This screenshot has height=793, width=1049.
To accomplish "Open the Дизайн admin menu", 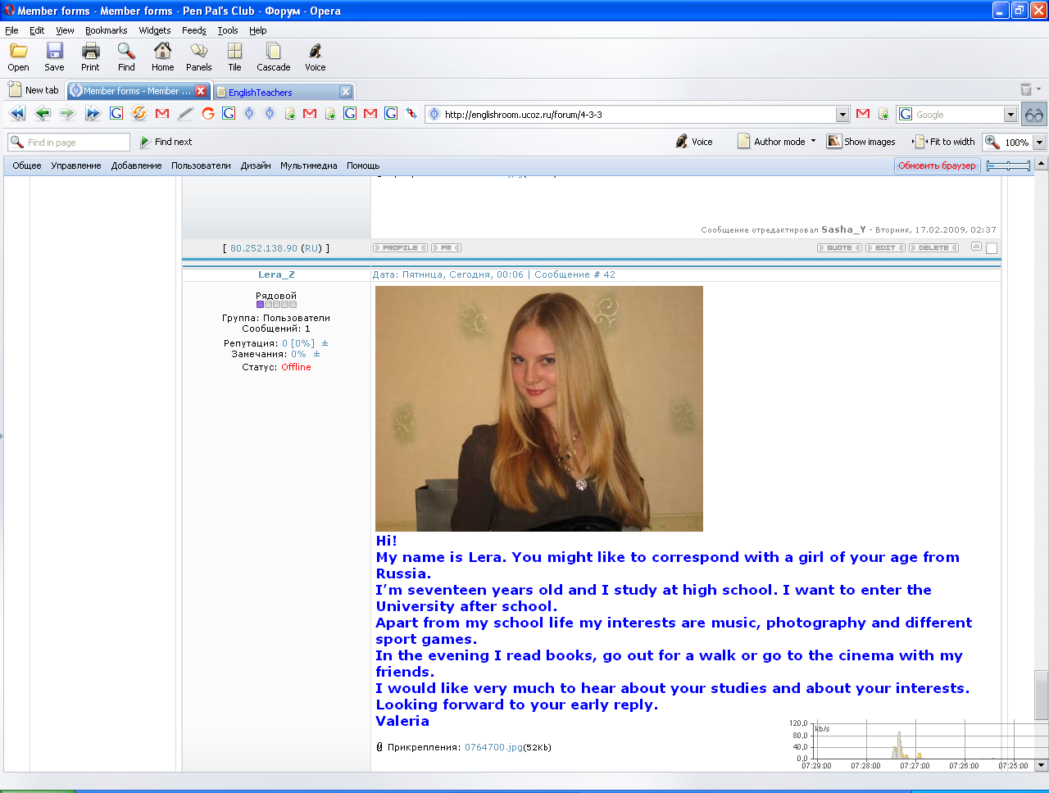I will click(256, 165).
